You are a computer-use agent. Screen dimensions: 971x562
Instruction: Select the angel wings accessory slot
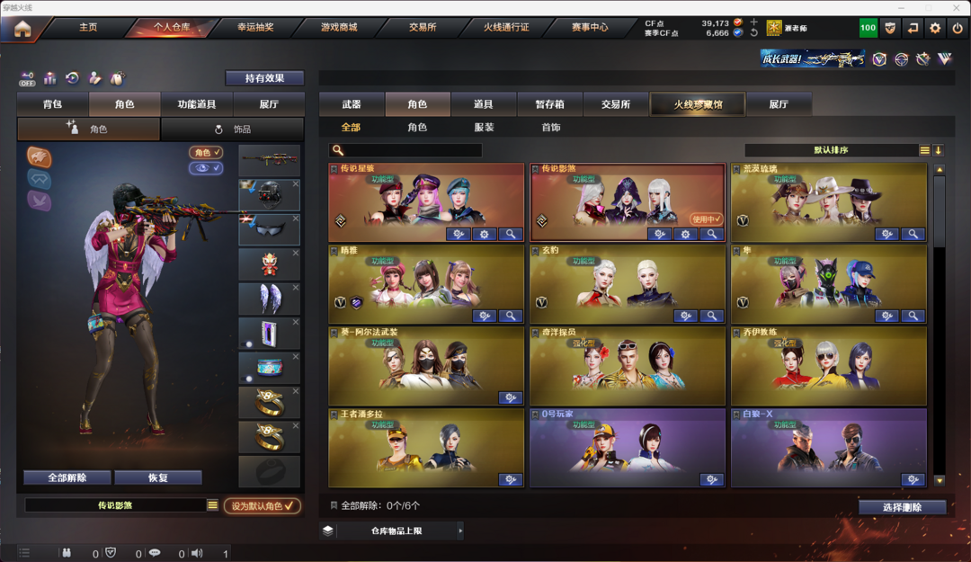[x=270, y=299]
